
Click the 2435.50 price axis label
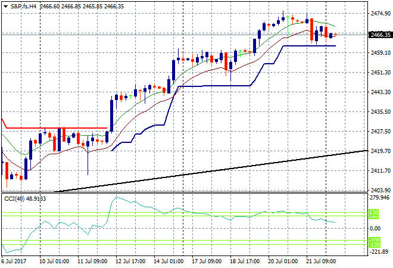tap(380, 111)
